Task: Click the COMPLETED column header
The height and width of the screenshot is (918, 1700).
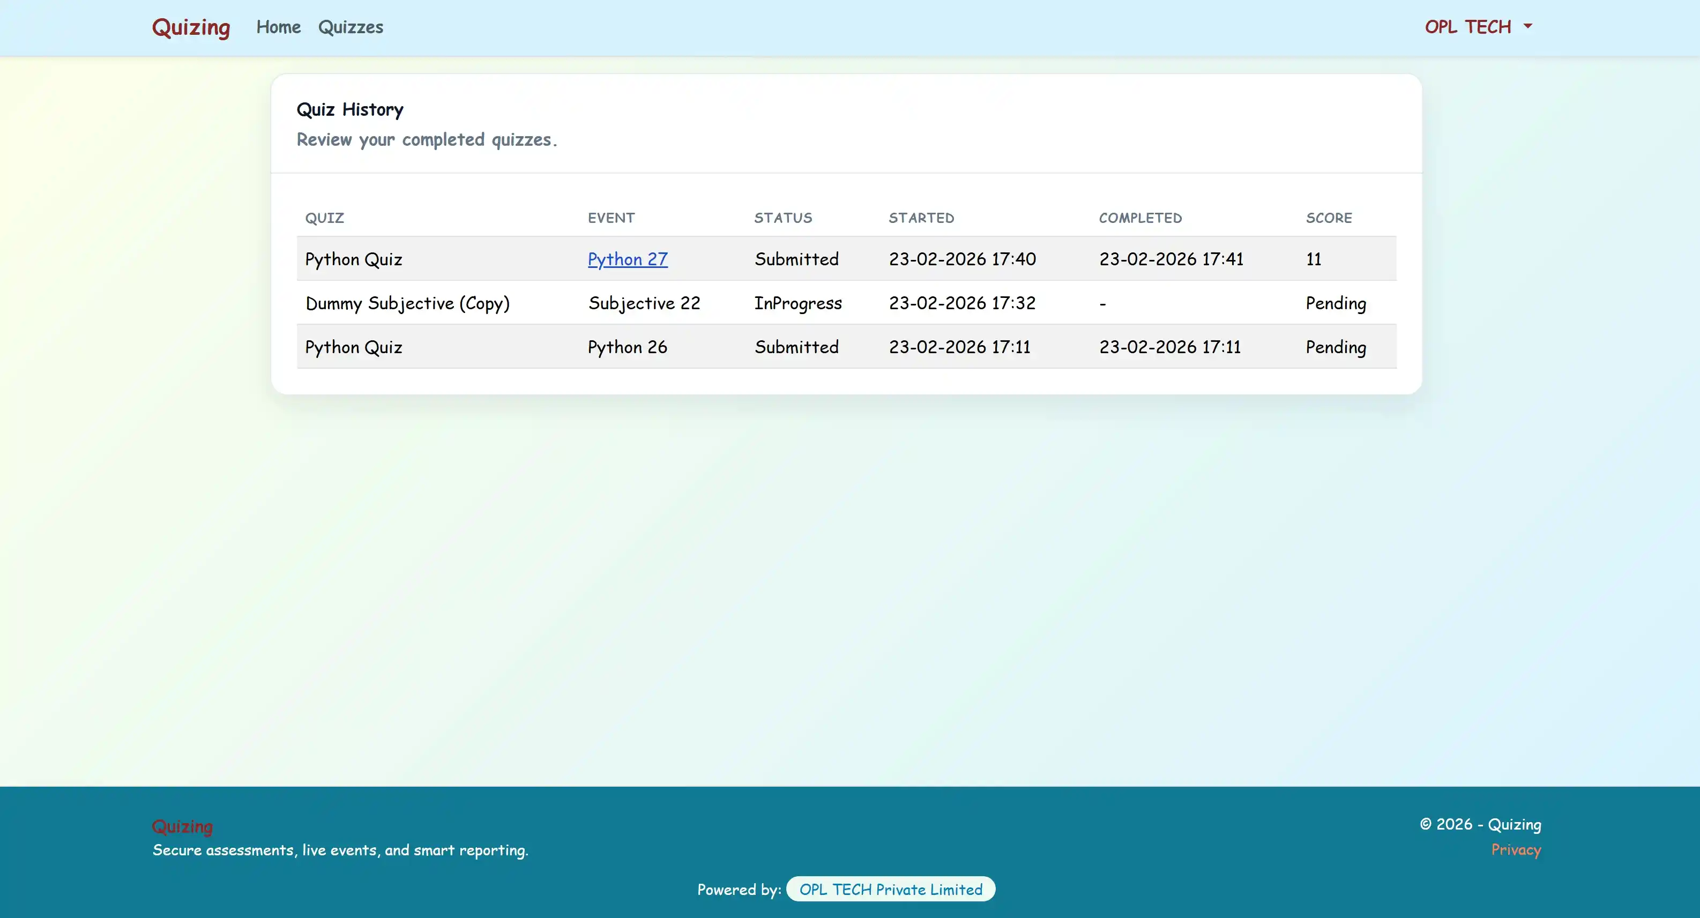Action: 1140,218
